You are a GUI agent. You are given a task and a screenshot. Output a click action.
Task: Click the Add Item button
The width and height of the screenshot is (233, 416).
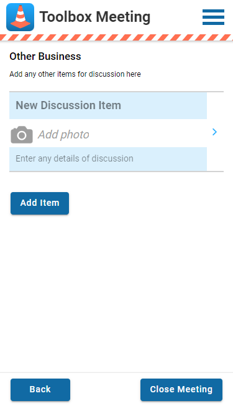(40, 203)
